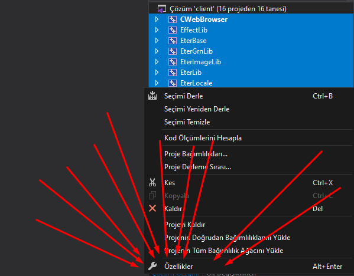The width and height of the screenshot is (354, 276).
Task: Select the EterImageLib project name
Action: (x=200, y=62)
